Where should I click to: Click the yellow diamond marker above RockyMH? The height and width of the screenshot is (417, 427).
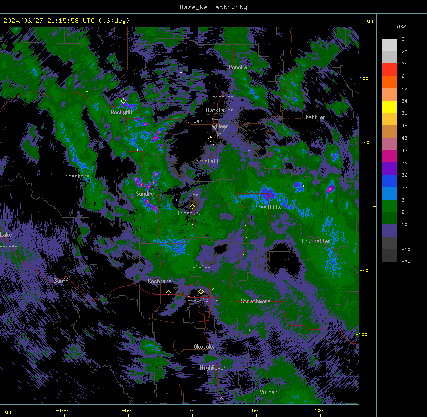[x=123, y=101]
